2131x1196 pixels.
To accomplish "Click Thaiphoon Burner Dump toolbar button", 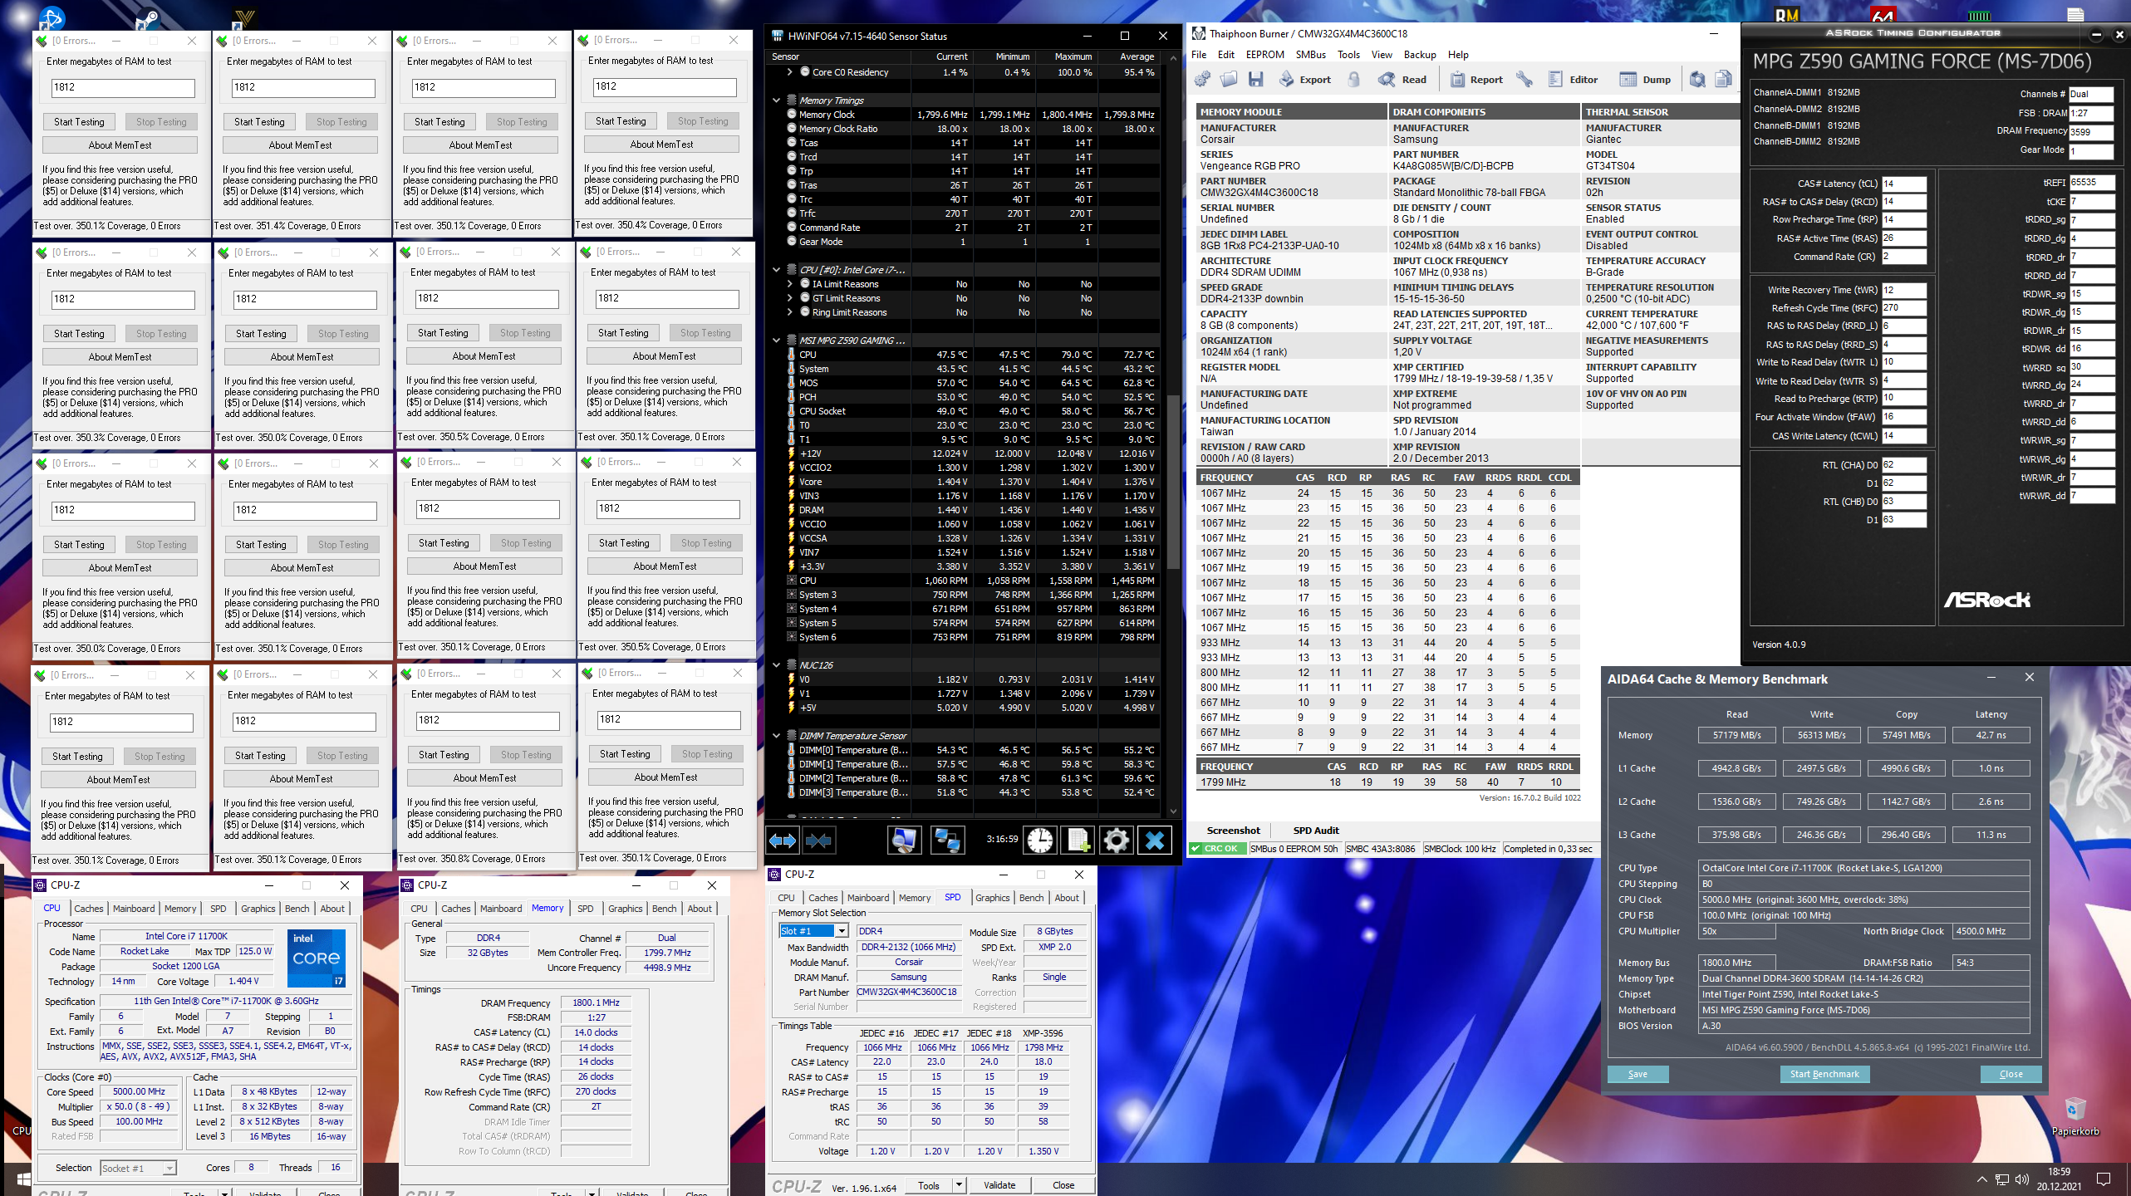I will [x=1645, y=80].
